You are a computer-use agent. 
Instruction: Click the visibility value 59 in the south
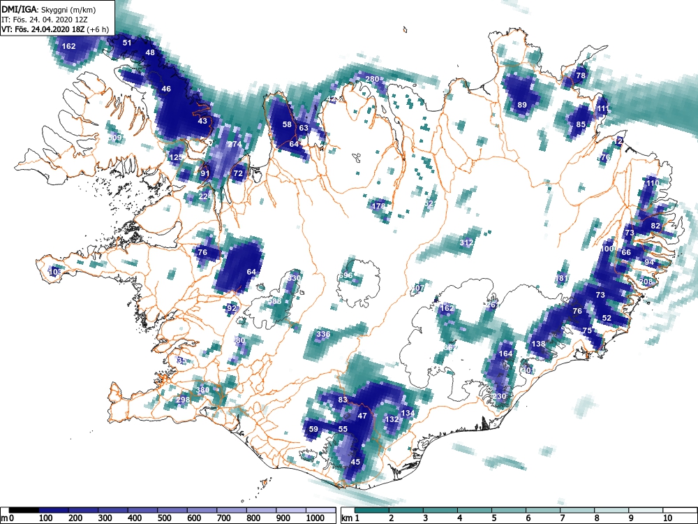tap(313, 429)
